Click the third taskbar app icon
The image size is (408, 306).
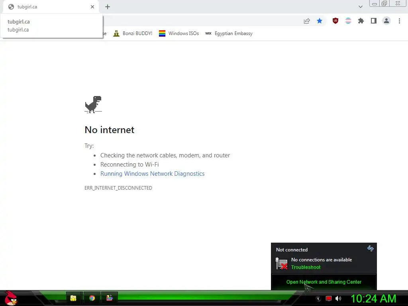(110, 298)
